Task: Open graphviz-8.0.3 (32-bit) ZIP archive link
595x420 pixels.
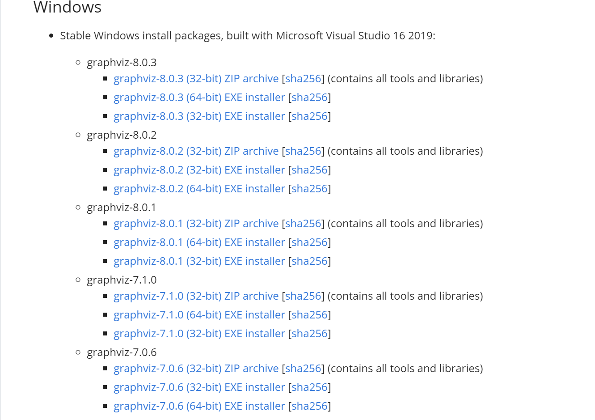Action: click(196, 79)
